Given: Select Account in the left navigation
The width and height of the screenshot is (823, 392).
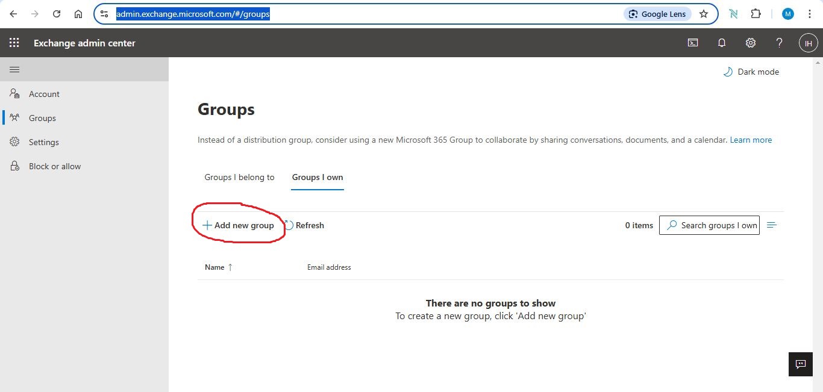Looking at the screenshot, I should 43,93.
